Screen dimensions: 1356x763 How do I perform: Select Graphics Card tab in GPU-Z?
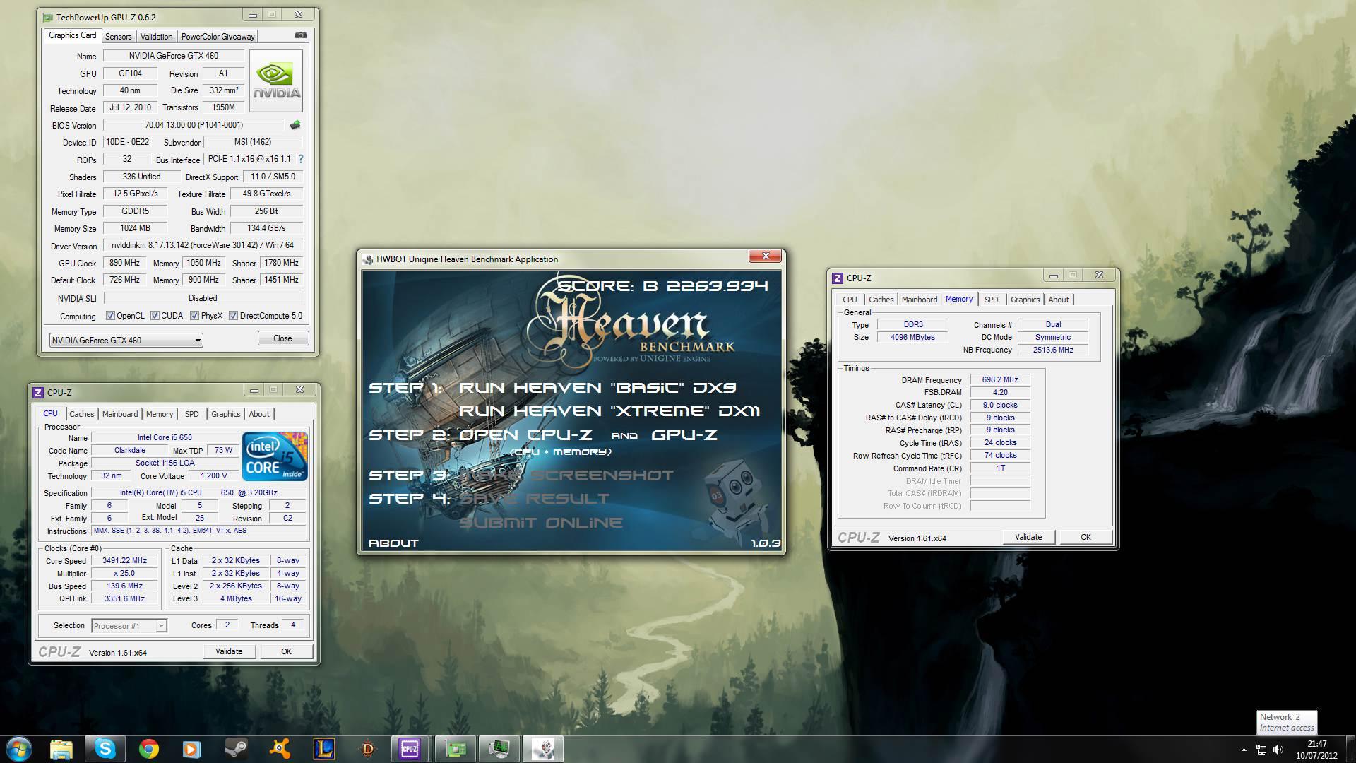pyautogui.click(x=73, y=35)
